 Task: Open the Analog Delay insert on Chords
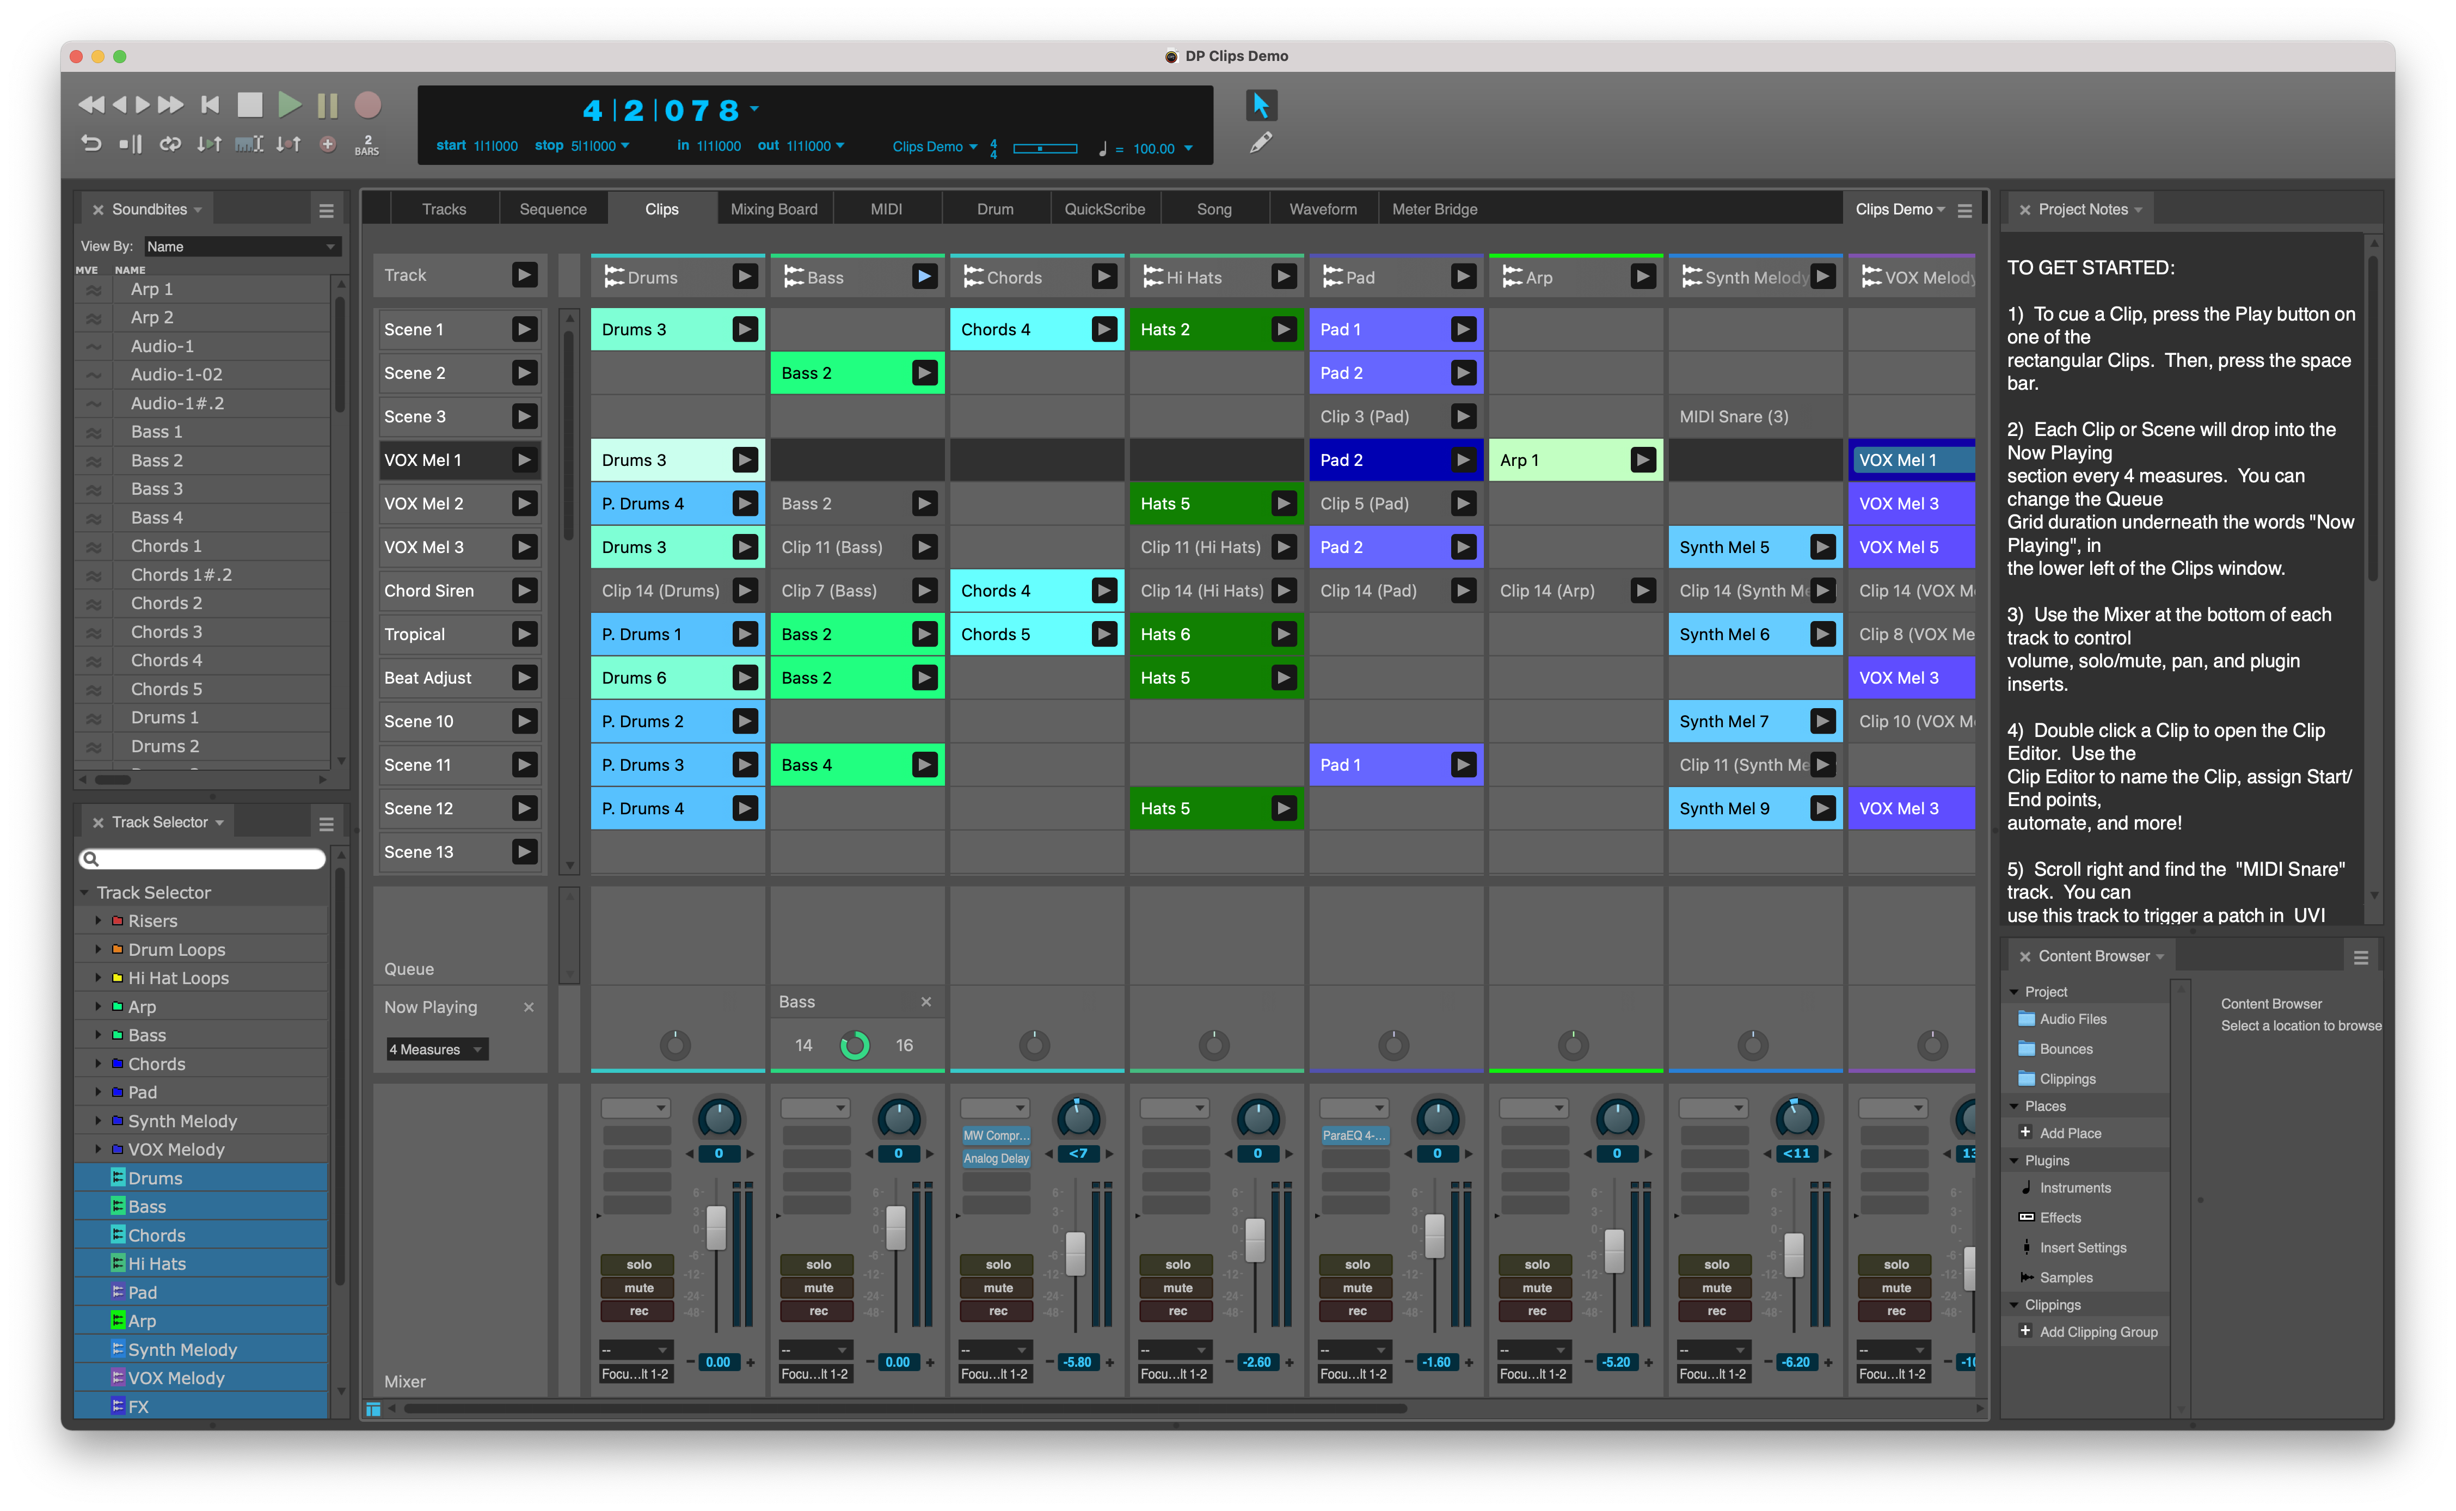[x=996, y=1158]
